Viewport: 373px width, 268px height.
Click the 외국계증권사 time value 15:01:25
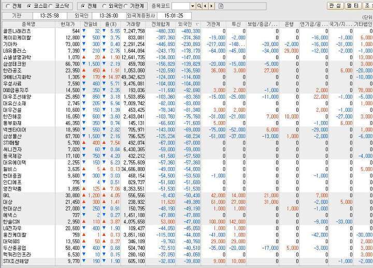(x=174, y=16)
